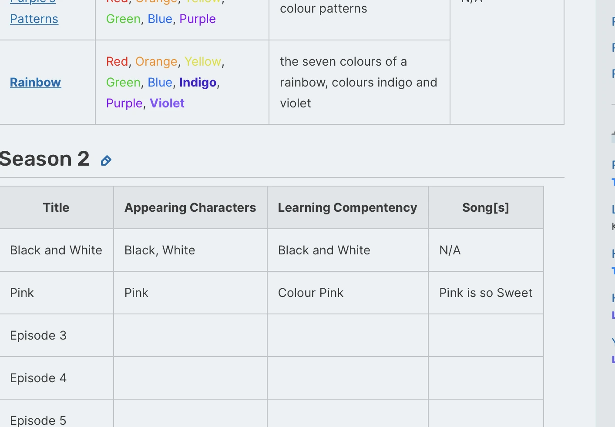Click the Red character link in the Rainbow row
The height and width of the screenshot is (427, 615).
pyautogui.click(x=117, y=61)
